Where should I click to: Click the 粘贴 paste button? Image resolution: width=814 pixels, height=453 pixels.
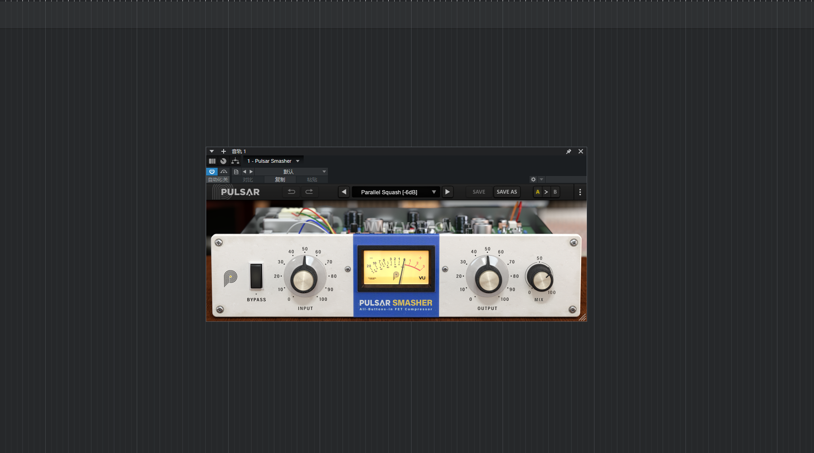point(312,180)
